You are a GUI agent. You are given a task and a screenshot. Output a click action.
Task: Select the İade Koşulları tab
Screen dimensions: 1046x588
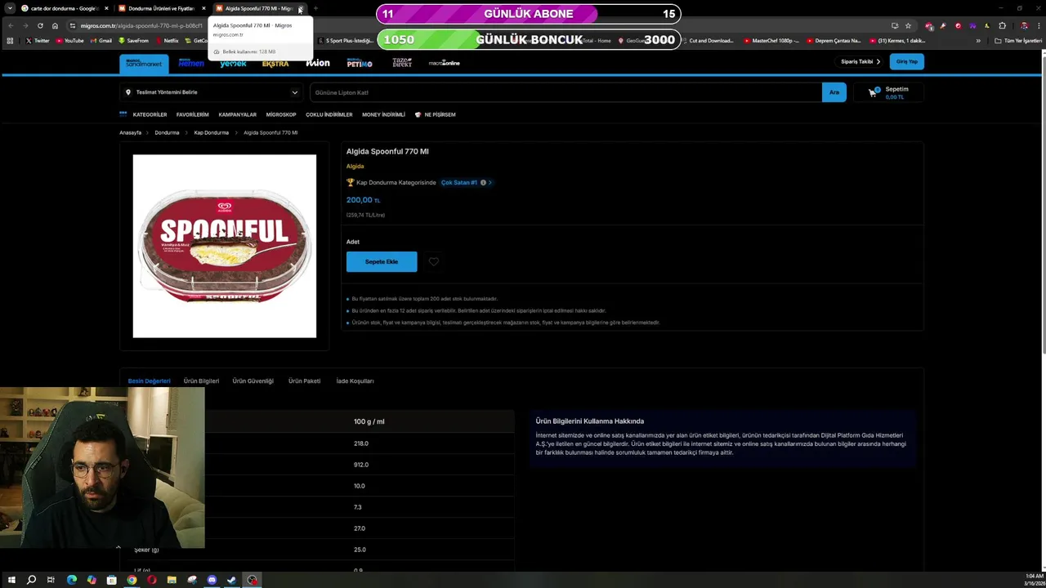(355, 381)
